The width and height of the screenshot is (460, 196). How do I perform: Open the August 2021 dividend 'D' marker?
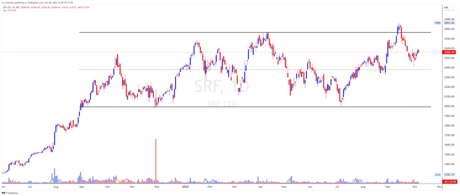[59, 181]
